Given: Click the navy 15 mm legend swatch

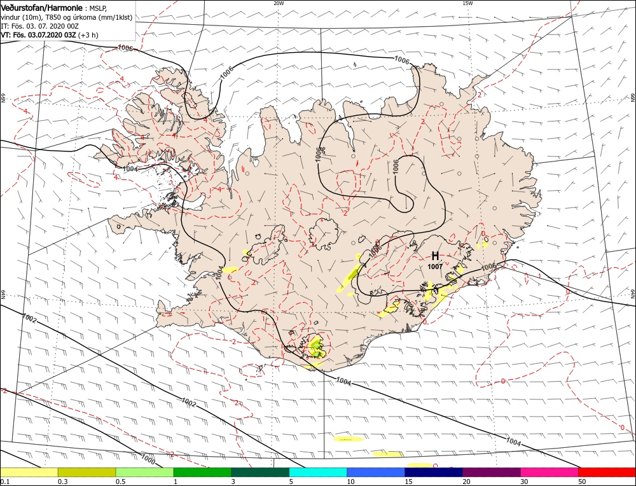Looking at the screenshot, I should (x=434, y=472).
